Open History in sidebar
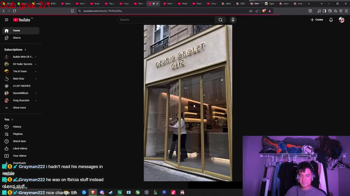 (x=21, y=127)
